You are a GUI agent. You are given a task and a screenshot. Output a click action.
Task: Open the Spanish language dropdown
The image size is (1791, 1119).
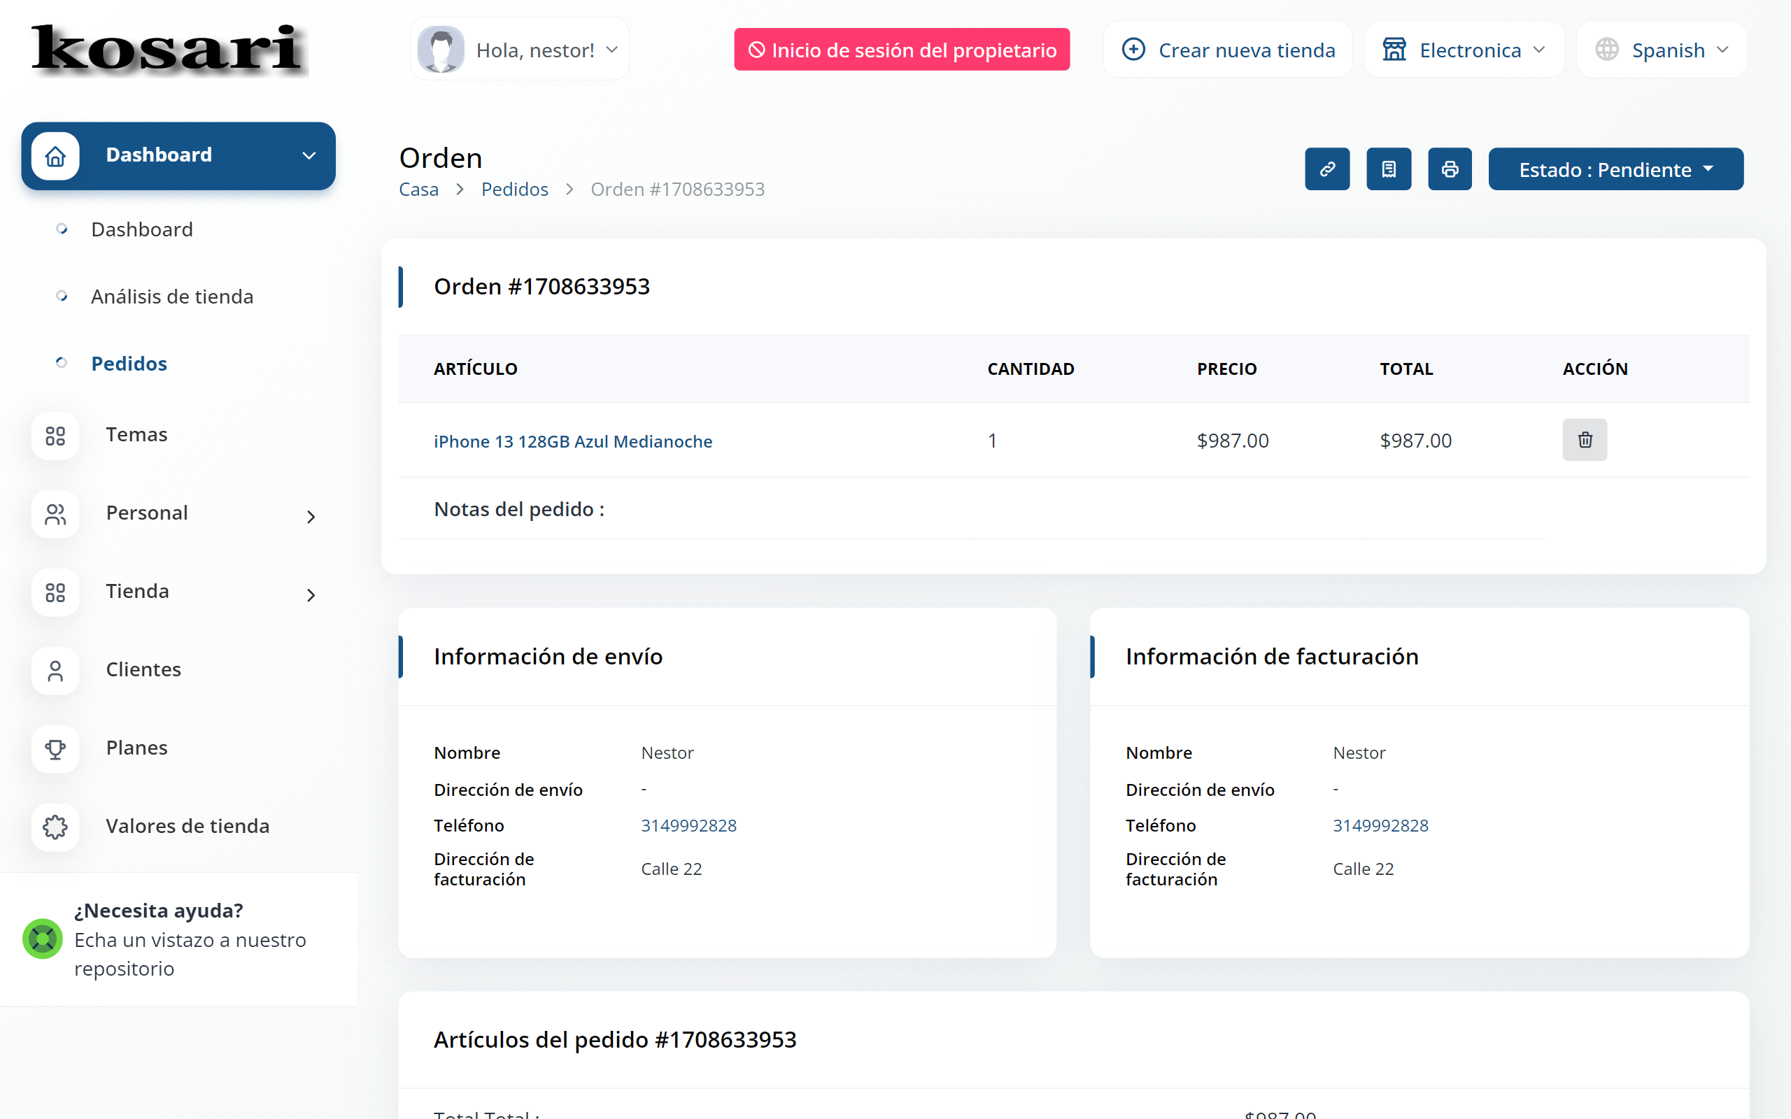tap(1662, 50)
